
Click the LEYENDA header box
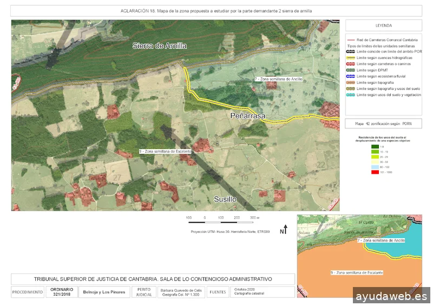tap(383, 25)
